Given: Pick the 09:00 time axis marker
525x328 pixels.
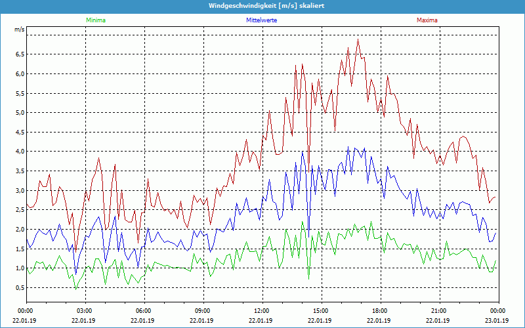Looking at the screenshot, I should pos(202,310).
